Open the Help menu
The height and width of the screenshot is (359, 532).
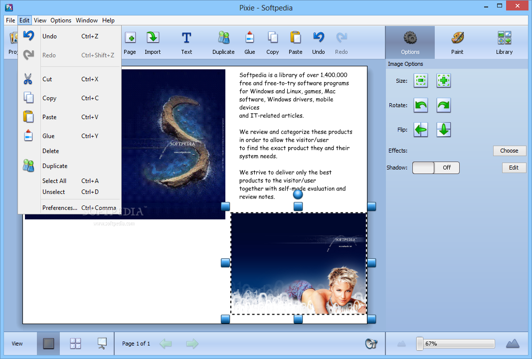pos(108,20)
